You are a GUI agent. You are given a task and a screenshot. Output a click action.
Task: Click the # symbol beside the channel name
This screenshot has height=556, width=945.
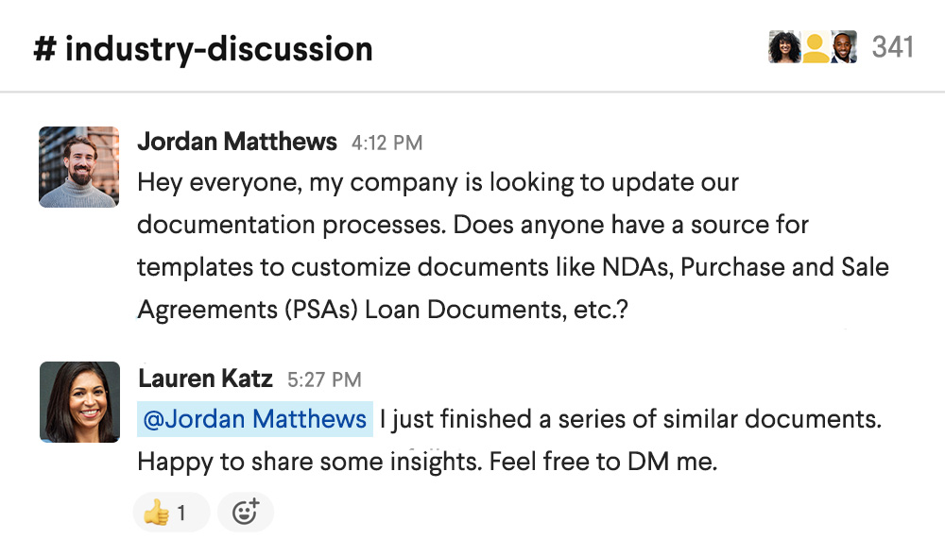click(44, 49)
